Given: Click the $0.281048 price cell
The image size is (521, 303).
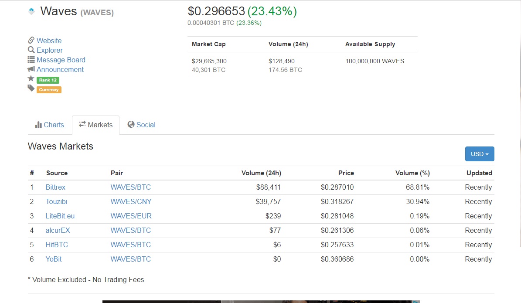Looking at the screenshot, I should pos(337,216).
